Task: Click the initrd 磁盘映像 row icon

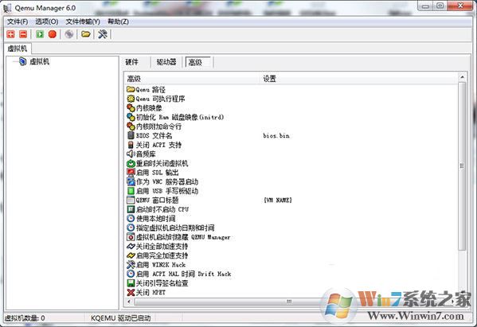Action: [x=131, y=117]
